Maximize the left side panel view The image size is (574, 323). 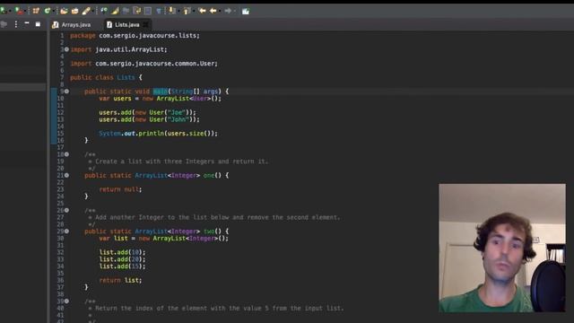point(38,24)
